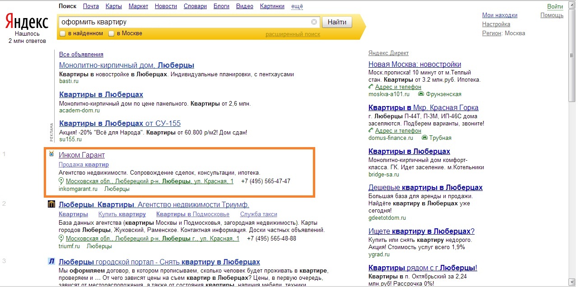
Task: Open 'Дешевые квартиры в Люберцах' ad
Action: point(425,188)
